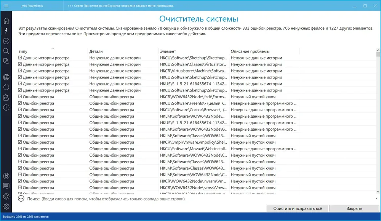Select the lightning bolt cleaner icon

[6, 30]
